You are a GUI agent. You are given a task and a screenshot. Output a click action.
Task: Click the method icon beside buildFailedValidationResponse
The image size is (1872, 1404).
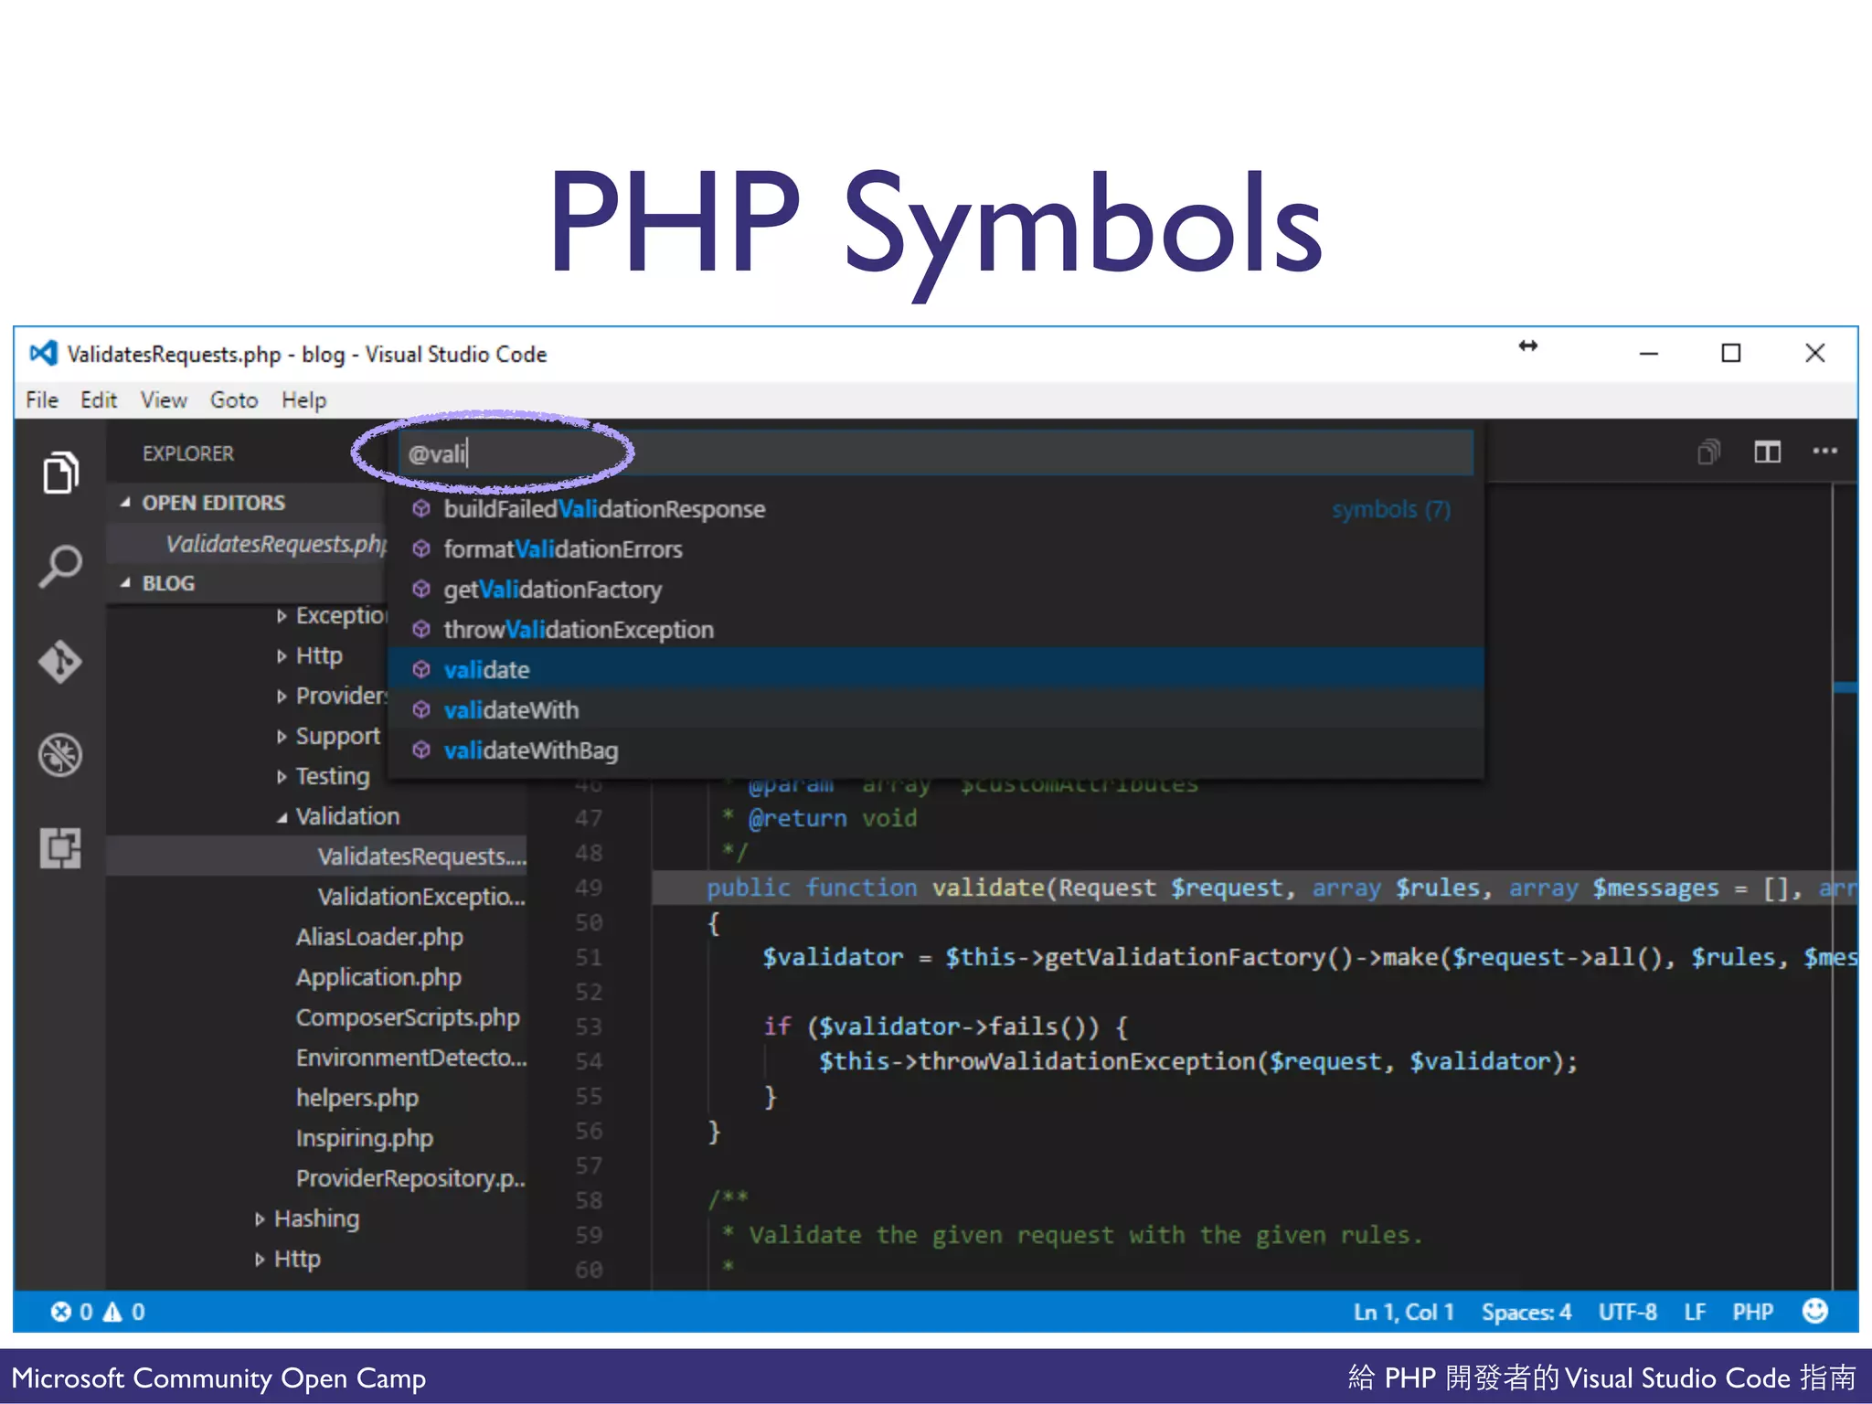coord(421,508)
